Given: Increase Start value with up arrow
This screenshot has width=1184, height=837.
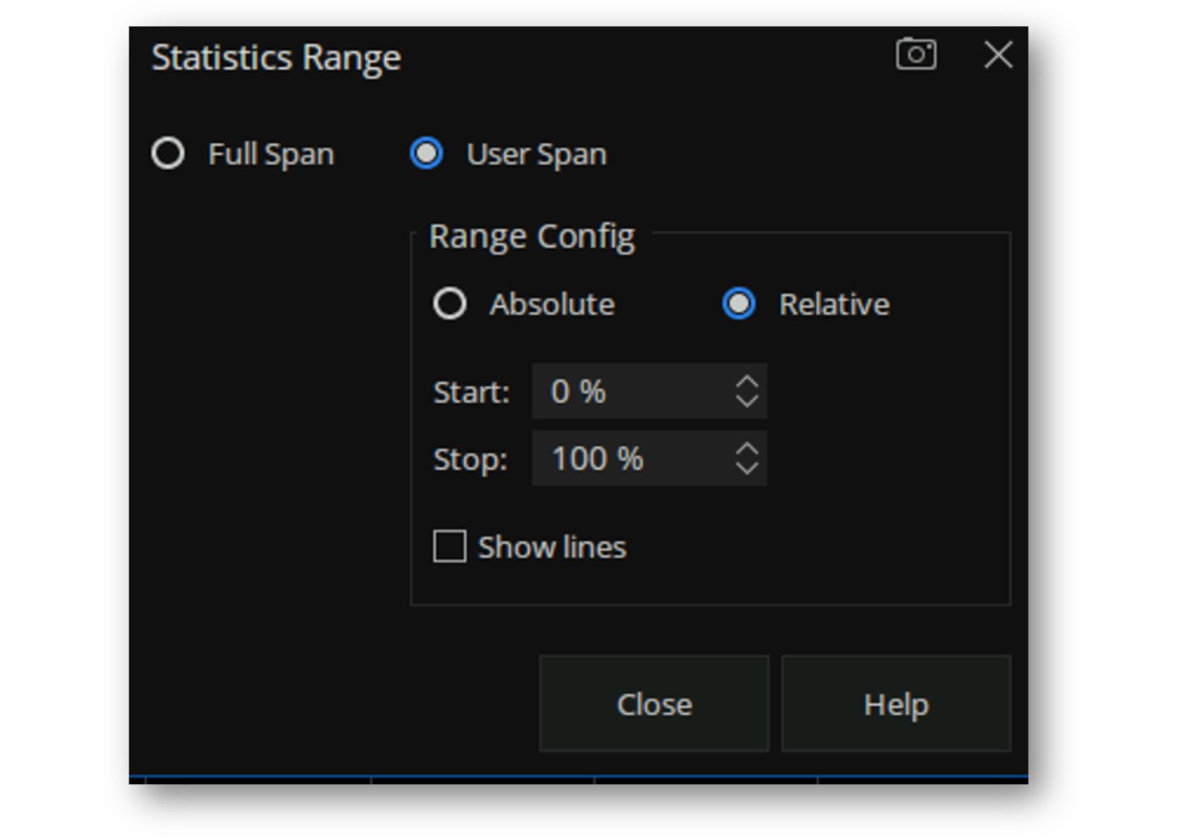Looking at the screenshot, I should (x=747, y=381).
